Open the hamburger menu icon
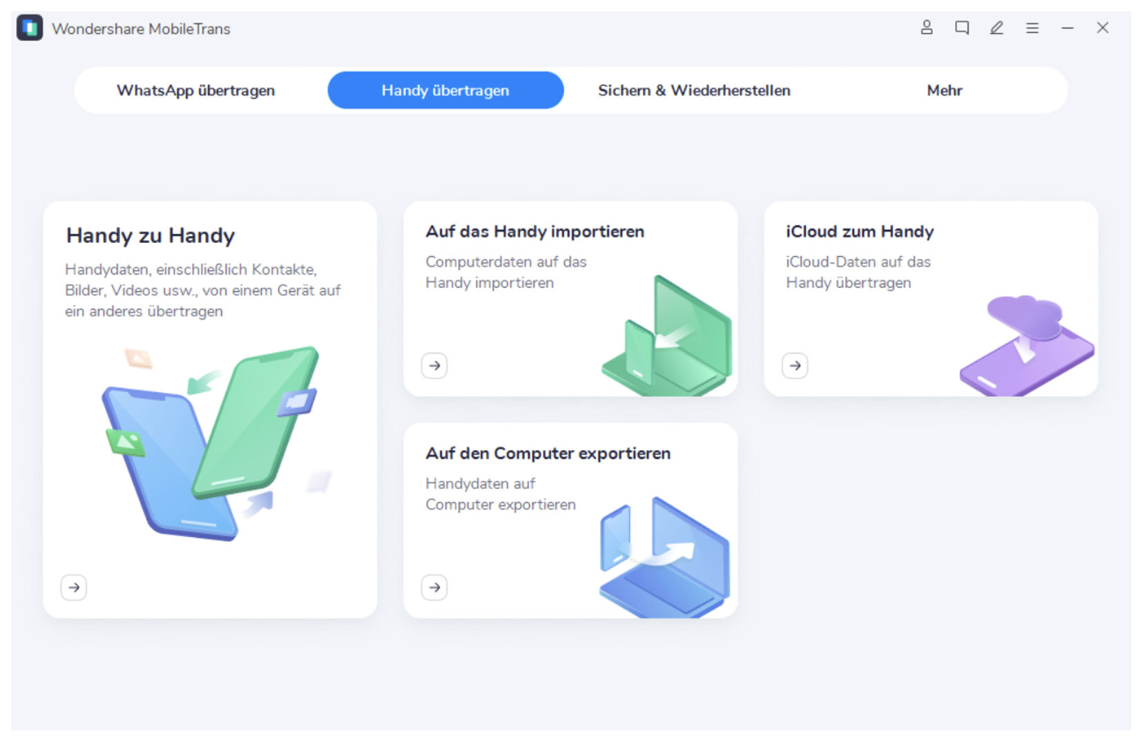 1032,28
